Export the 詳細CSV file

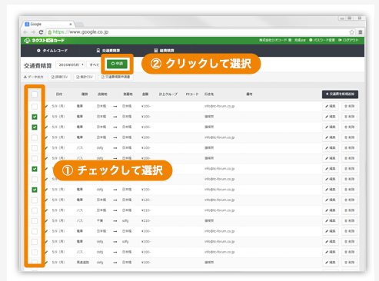click(x=59, y=77)
